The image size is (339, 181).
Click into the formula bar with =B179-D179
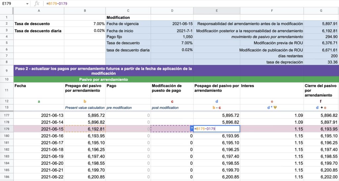pos(166,4)
